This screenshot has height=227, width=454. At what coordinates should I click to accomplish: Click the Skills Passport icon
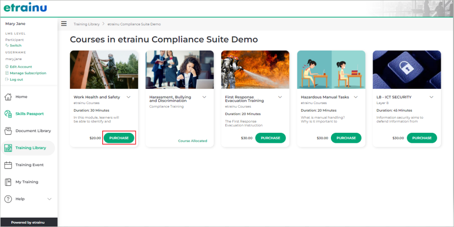(8, 113)
